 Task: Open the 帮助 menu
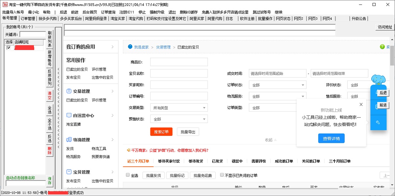[47, 12]
